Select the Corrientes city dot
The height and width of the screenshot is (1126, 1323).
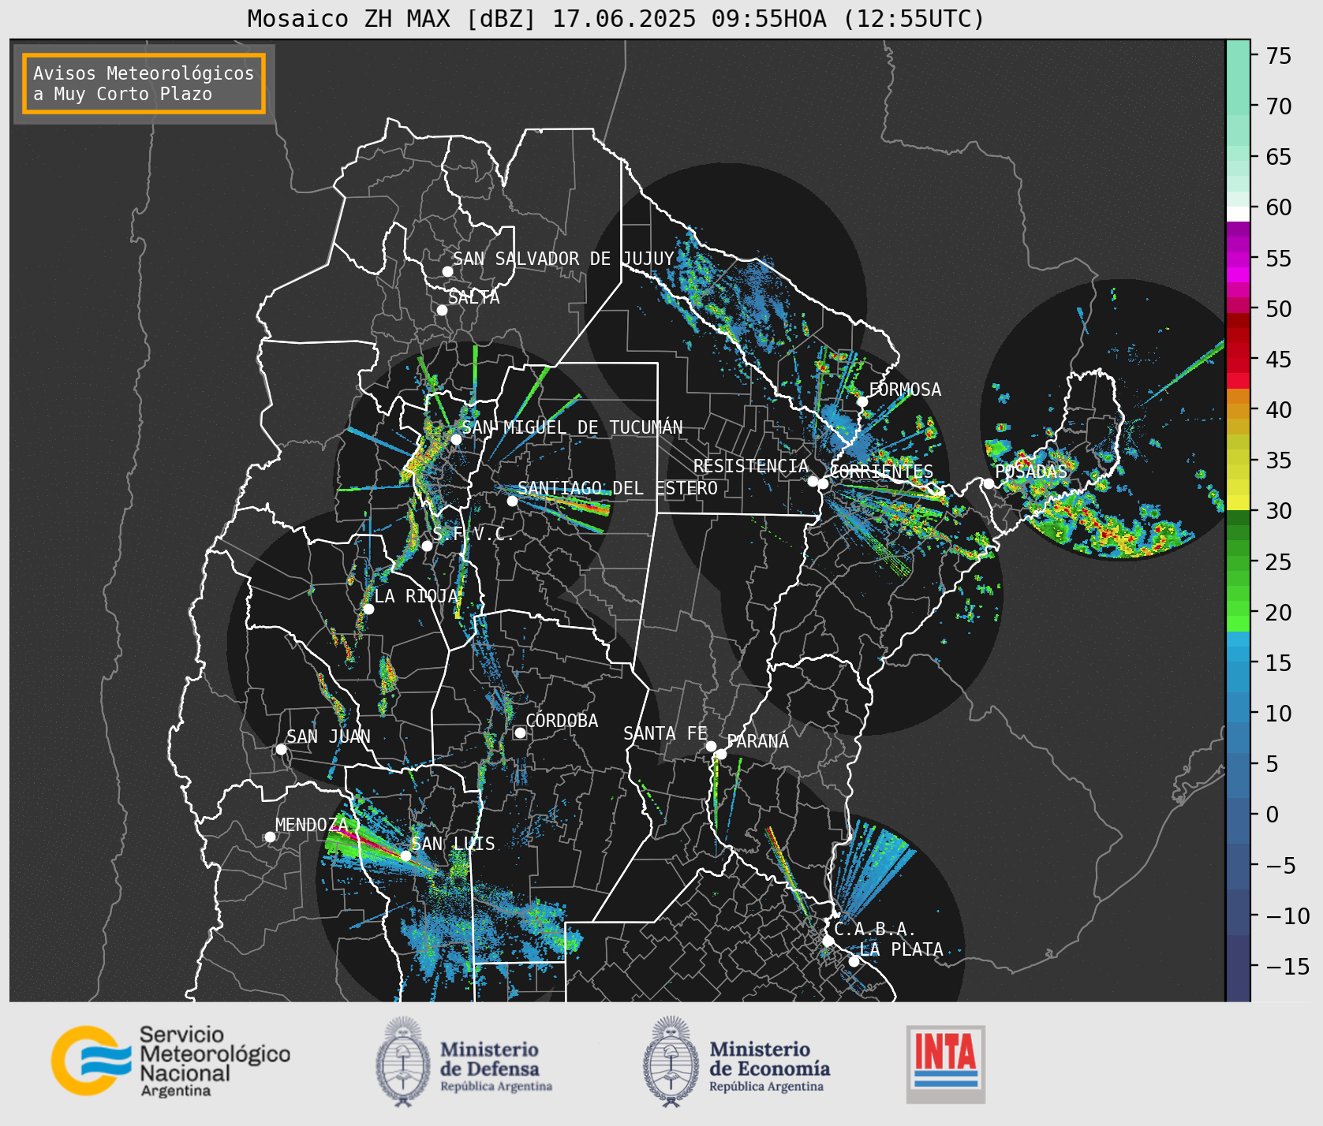coord(823,483)
